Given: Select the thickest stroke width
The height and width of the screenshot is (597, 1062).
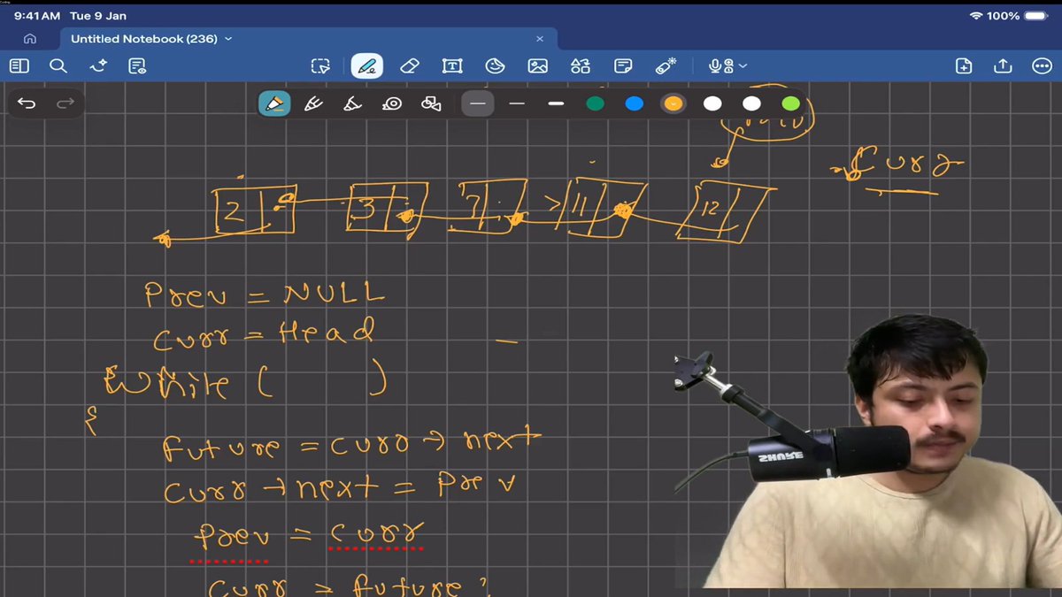Looking at the screenshot, I should point(556,103).
